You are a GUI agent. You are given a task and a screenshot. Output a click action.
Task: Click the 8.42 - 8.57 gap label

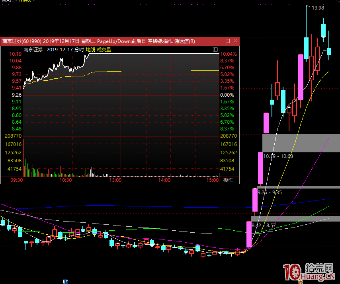(264, 225)
